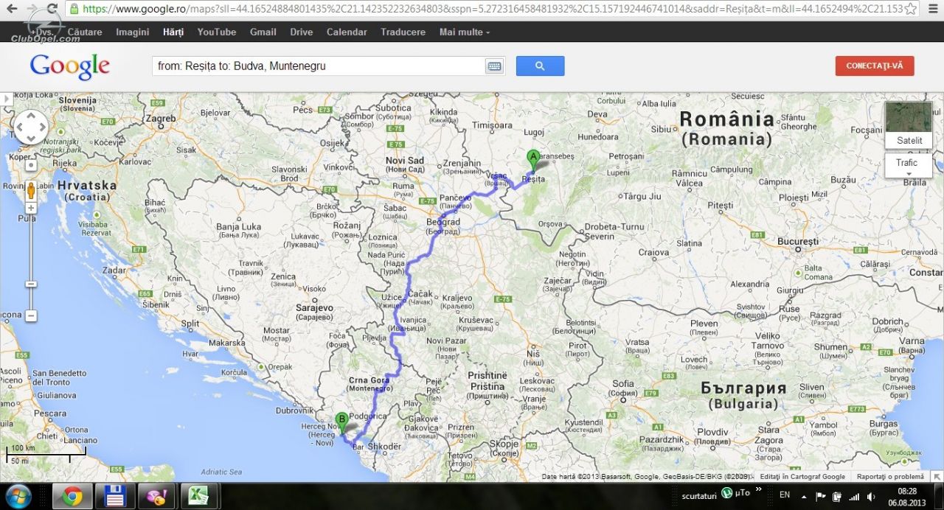The height and width of the screenshot is (510, 944).
Task: Open YouTube from the Google bar
Action: click(x=217, y=32)
